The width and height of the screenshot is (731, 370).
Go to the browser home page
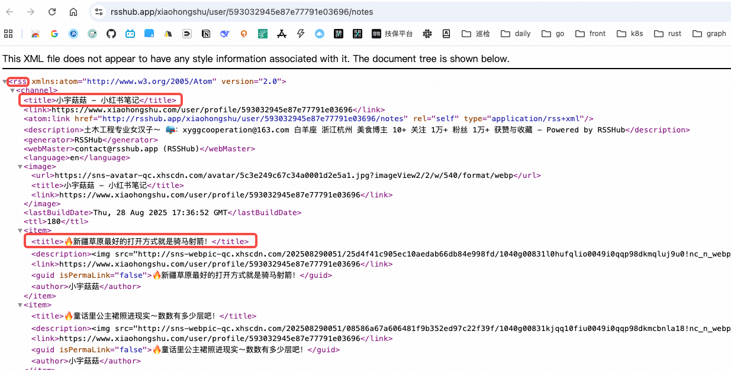click(73, 12)
